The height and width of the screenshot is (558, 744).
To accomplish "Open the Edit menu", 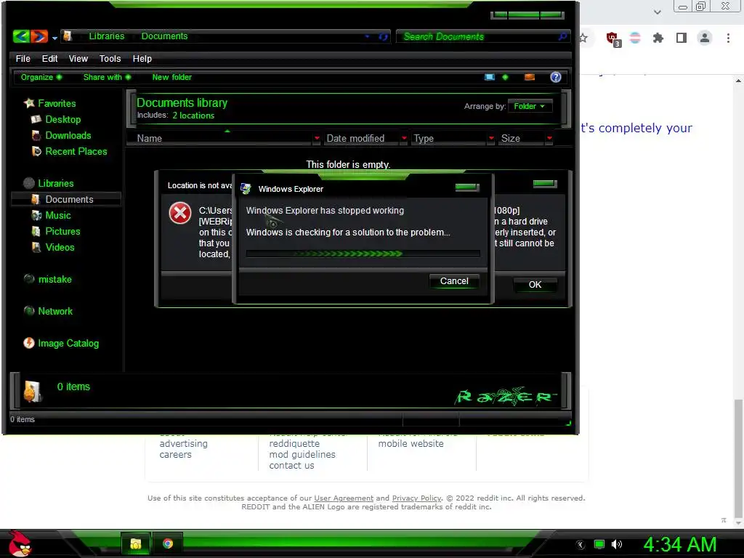I will (x=49, y=58).
